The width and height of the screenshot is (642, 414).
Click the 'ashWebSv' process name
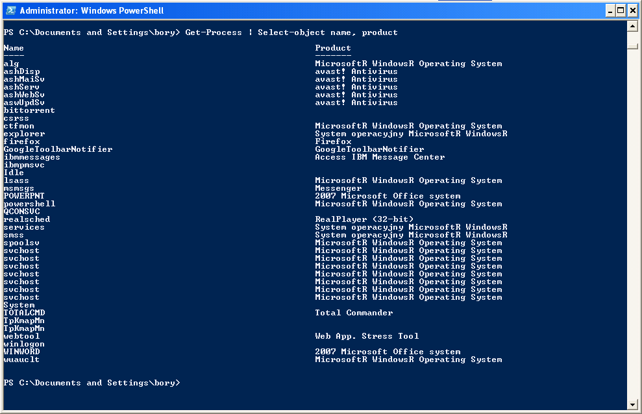point(24,95)
